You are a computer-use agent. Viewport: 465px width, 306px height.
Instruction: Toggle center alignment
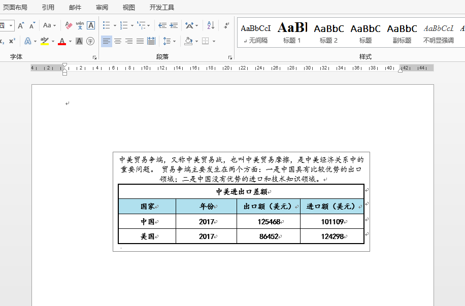[118, 41]
